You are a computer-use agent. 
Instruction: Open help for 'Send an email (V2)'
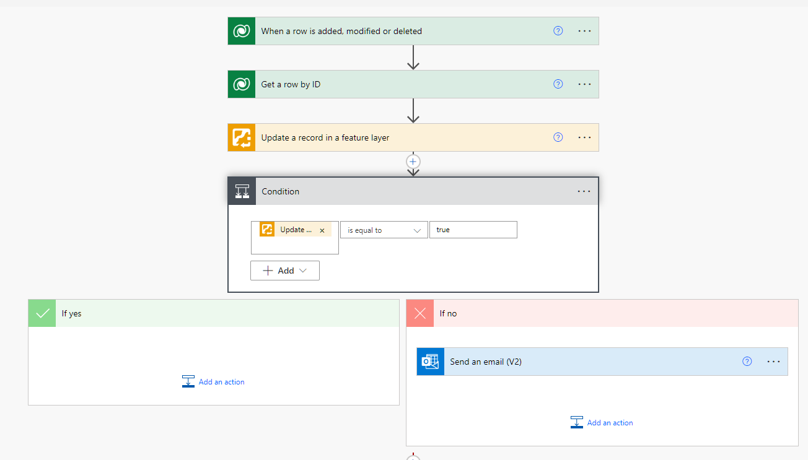pos(747,361)
